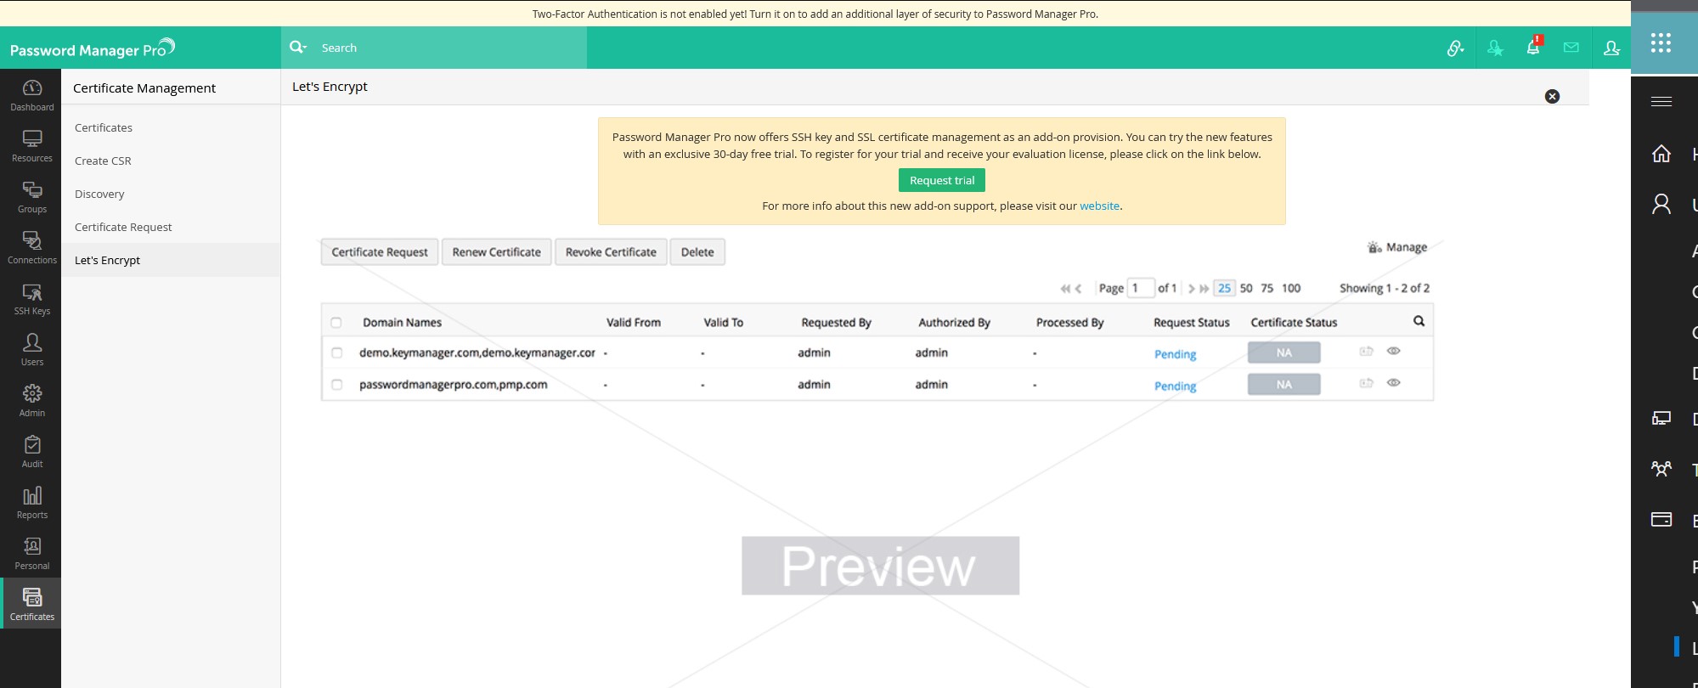Click the Delete button

click(x=697, y=252)
